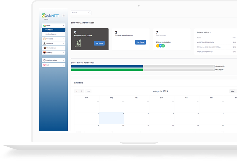Click the Cadastro clipboard icon

(x=44, y=39)
